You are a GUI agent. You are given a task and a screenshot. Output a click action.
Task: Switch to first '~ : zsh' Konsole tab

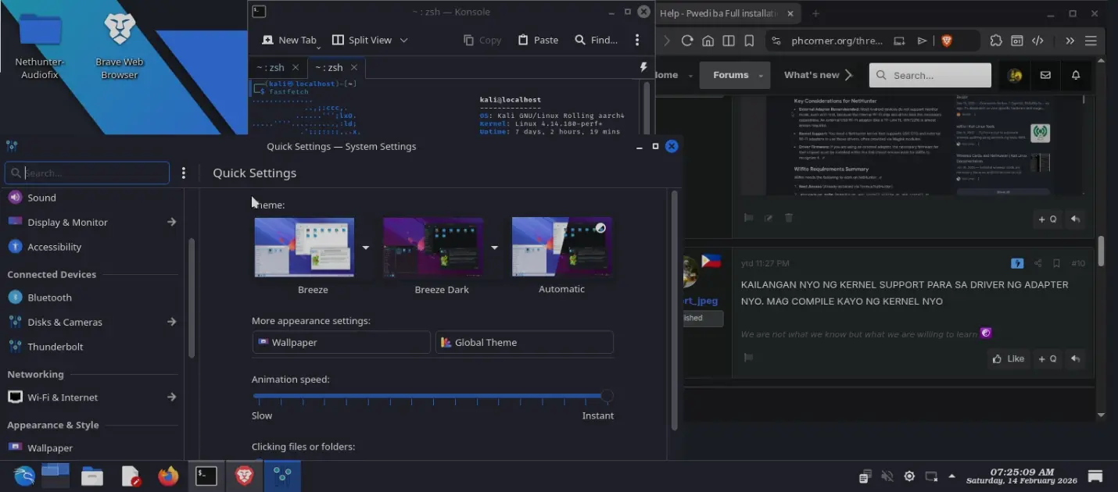pos(271,67)
